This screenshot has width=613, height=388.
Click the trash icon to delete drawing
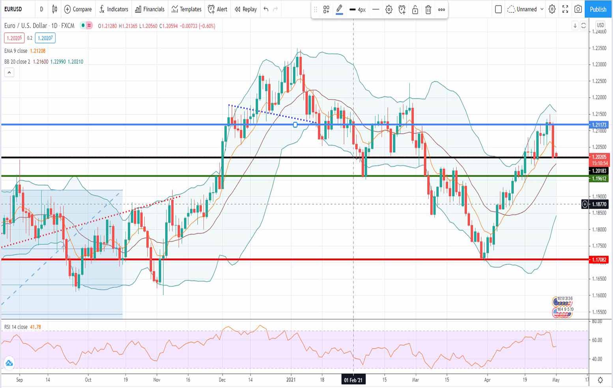pos(428,9)
